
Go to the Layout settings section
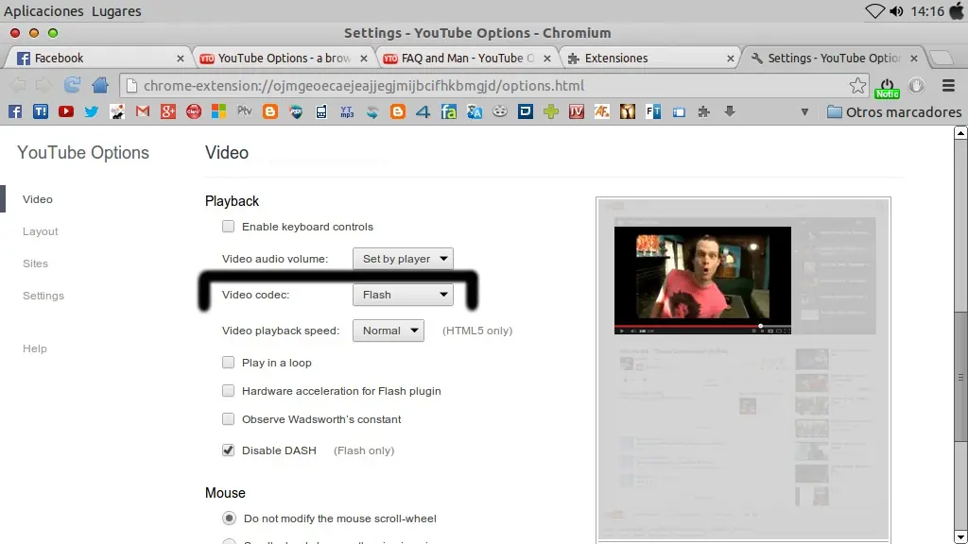pos(41,231)
